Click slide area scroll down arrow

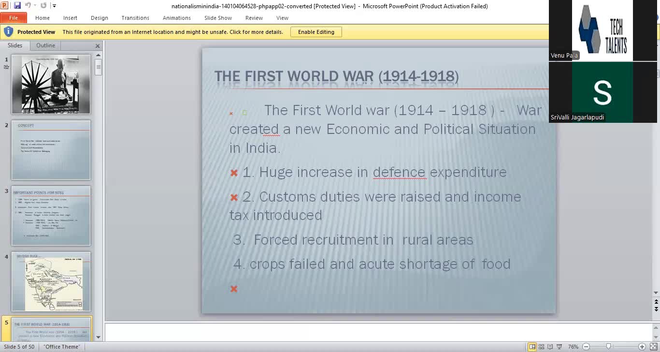point(656,293)
